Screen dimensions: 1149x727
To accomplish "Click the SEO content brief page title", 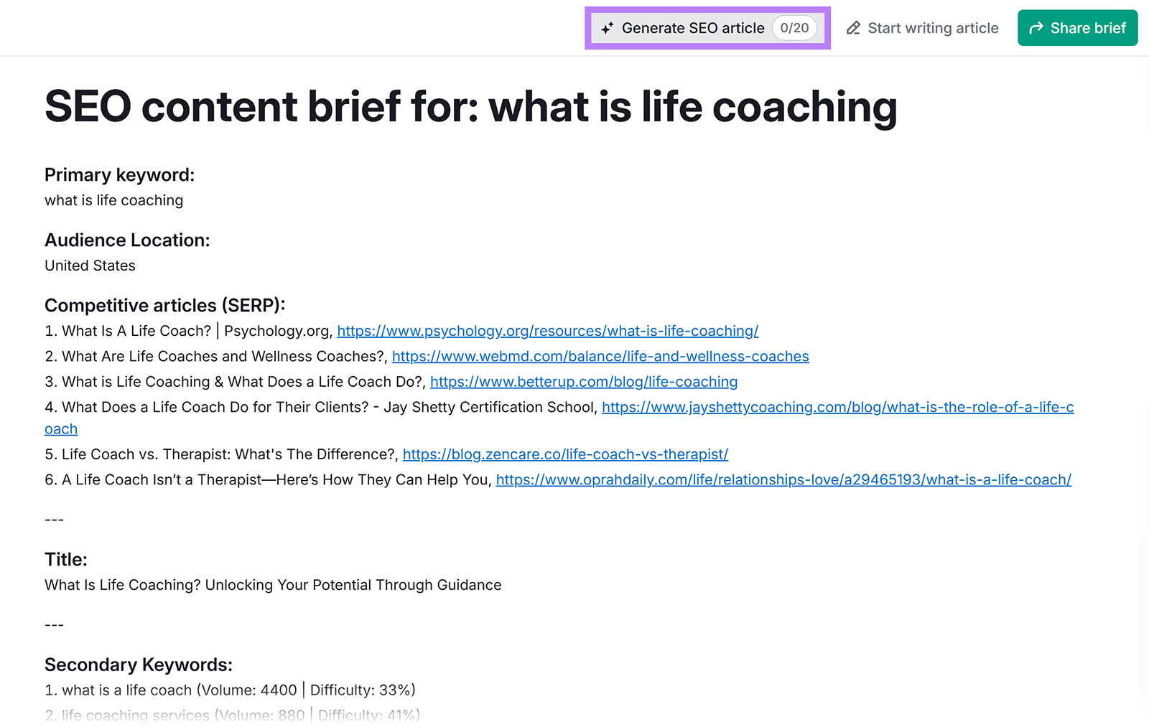I will pos(470,107).
